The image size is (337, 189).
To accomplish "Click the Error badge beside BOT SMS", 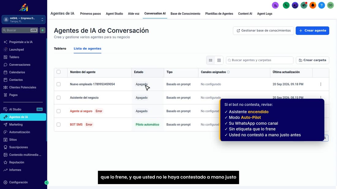I will pos(89,125).
